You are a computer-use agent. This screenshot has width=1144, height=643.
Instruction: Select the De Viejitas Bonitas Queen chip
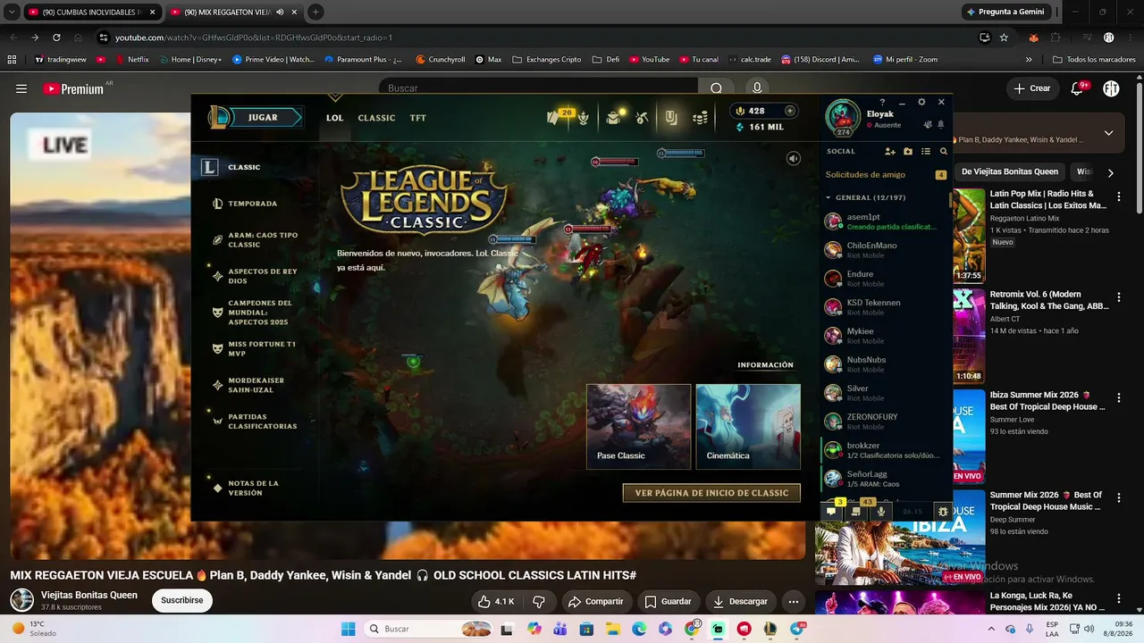pos(1009,171)
